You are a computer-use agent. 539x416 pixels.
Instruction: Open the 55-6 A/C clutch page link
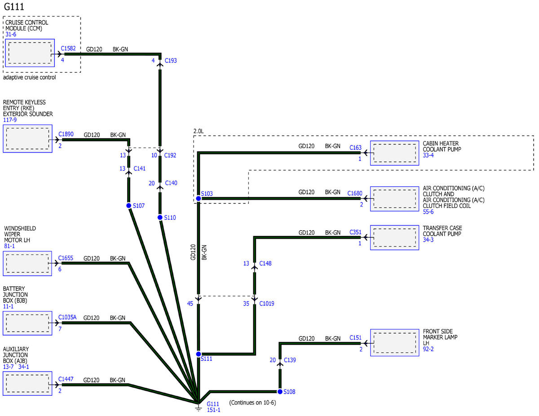(x=429, y=212)
